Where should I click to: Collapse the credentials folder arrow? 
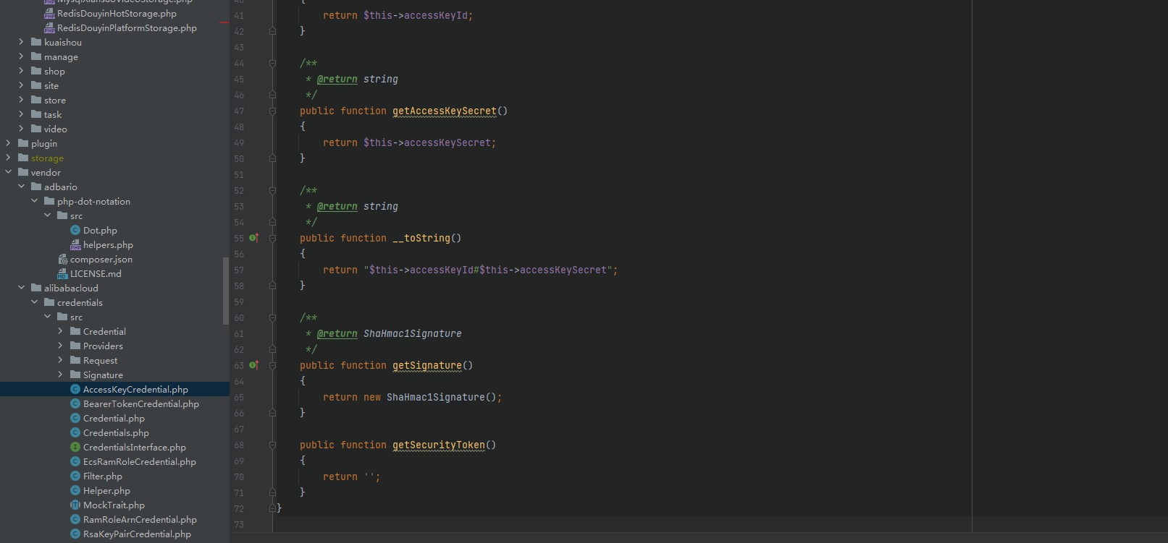pyautogui.click(x=34, y=302)
